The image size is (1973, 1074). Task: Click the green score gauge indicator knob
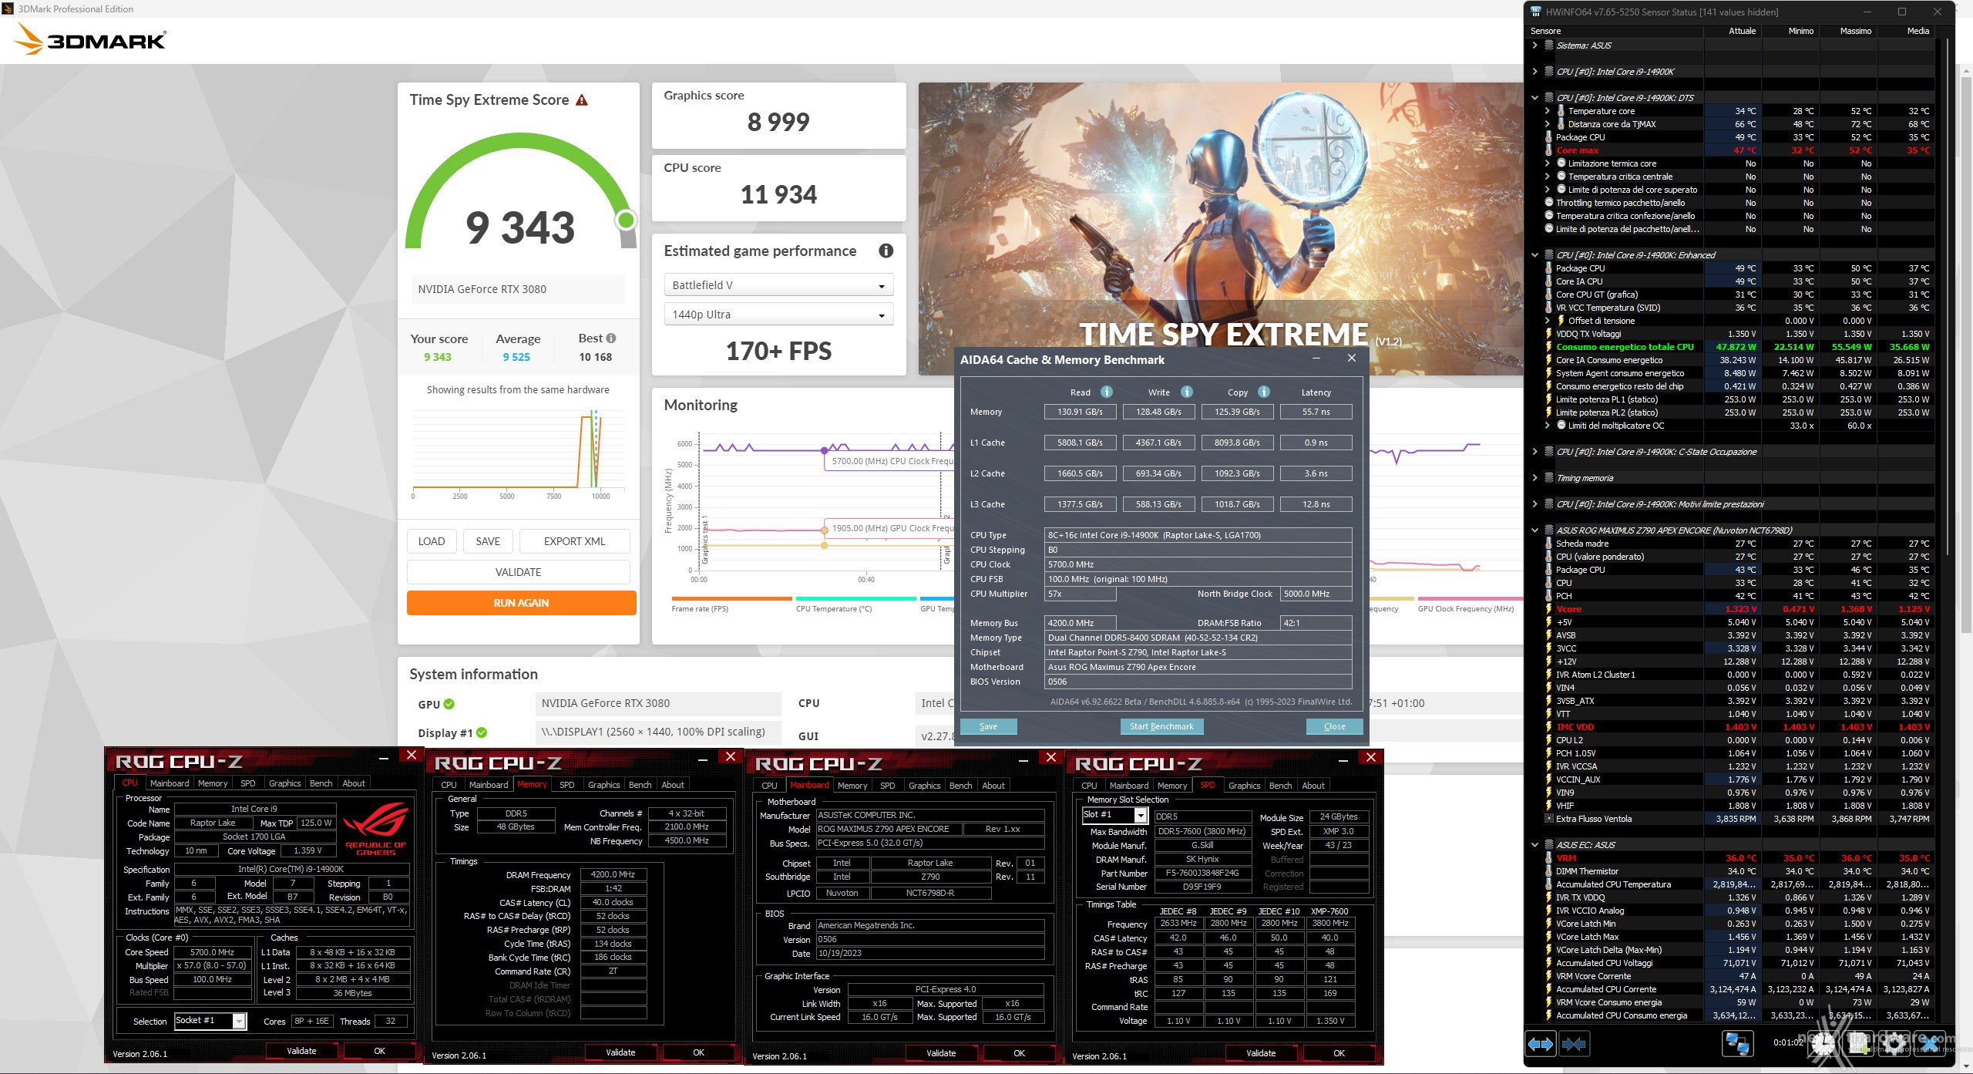click(x=627, y=221)
